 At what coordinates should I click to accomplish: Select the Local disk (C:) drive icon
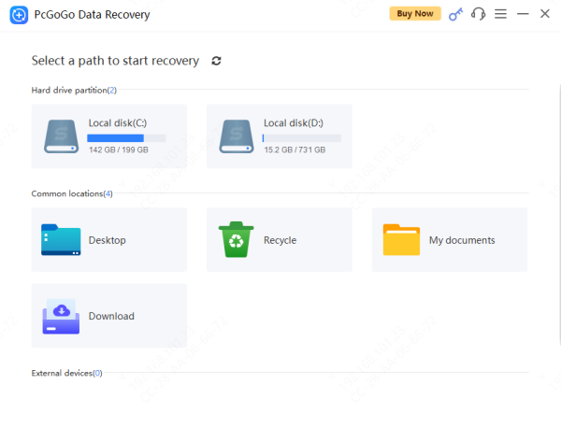62,135
